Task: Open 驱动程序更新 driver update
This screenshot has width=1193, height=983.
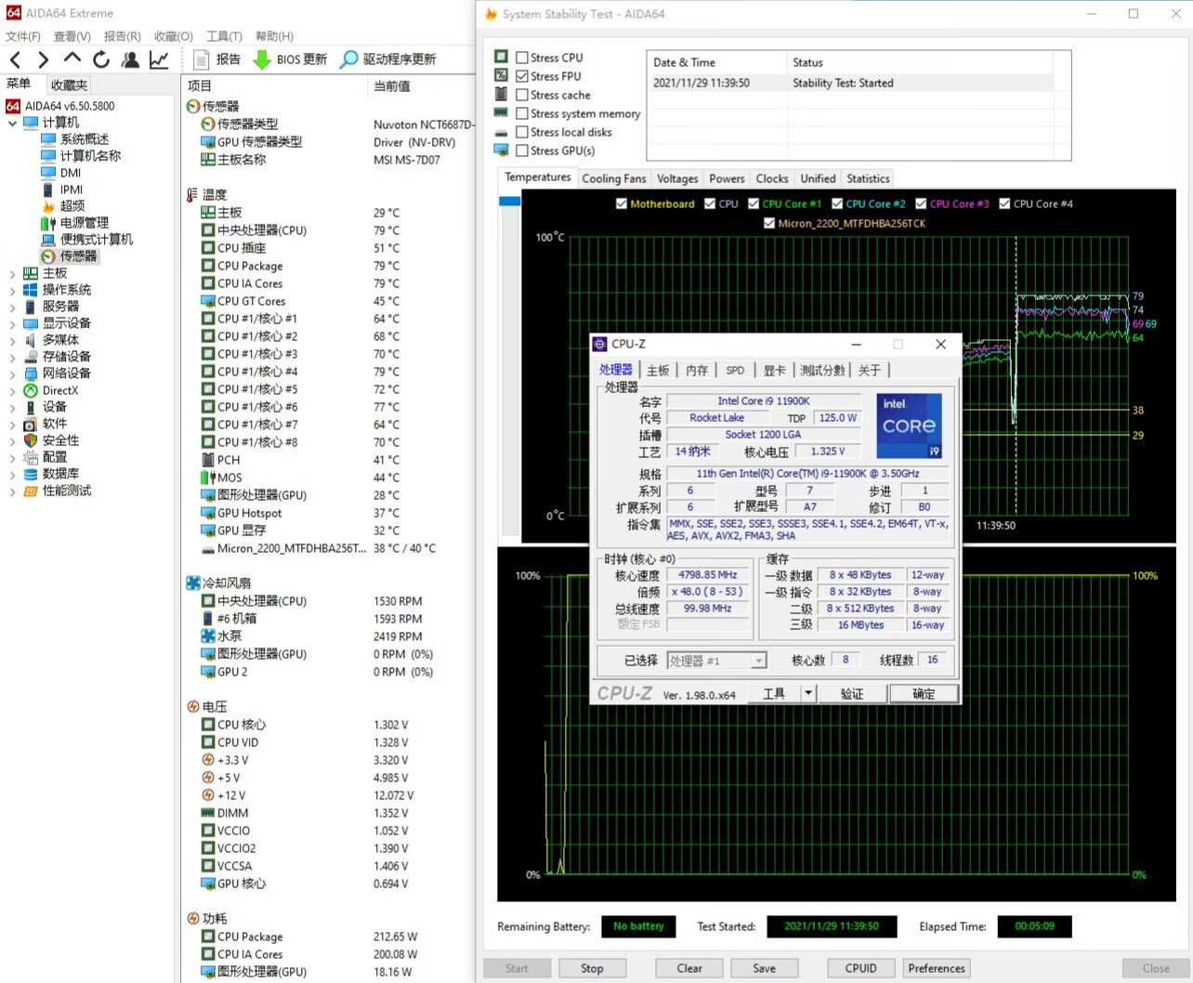Action: pos(387,59)
